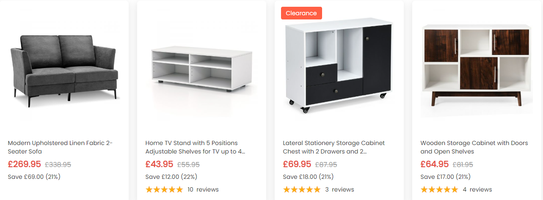Open Lateral Stationery Storage Cabinet Chest title
543x200 pixels.
[334, 147]
